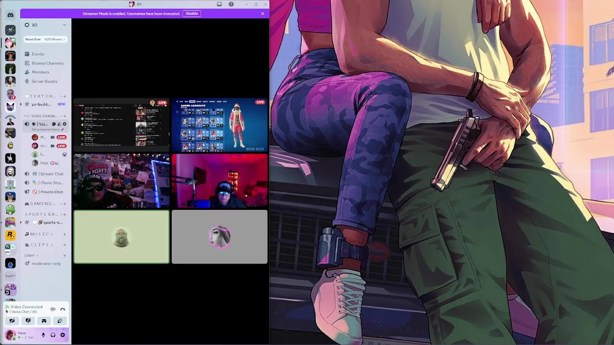This screenshot has width=614, height=345.
Task: Collapse the STAFF category
Action: 31,255
